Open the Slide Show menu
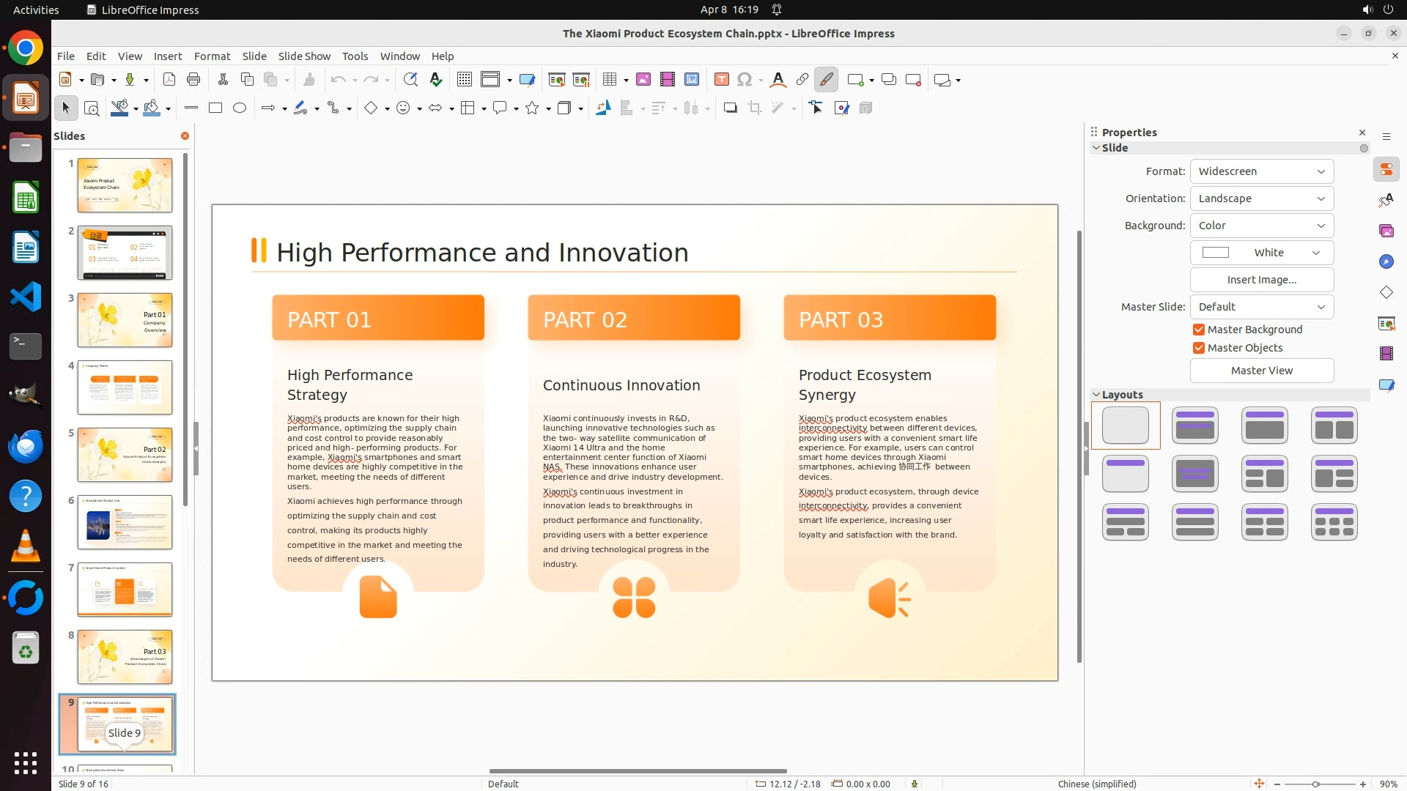The height and width of the screenshot is (791, 1407). 304,56
